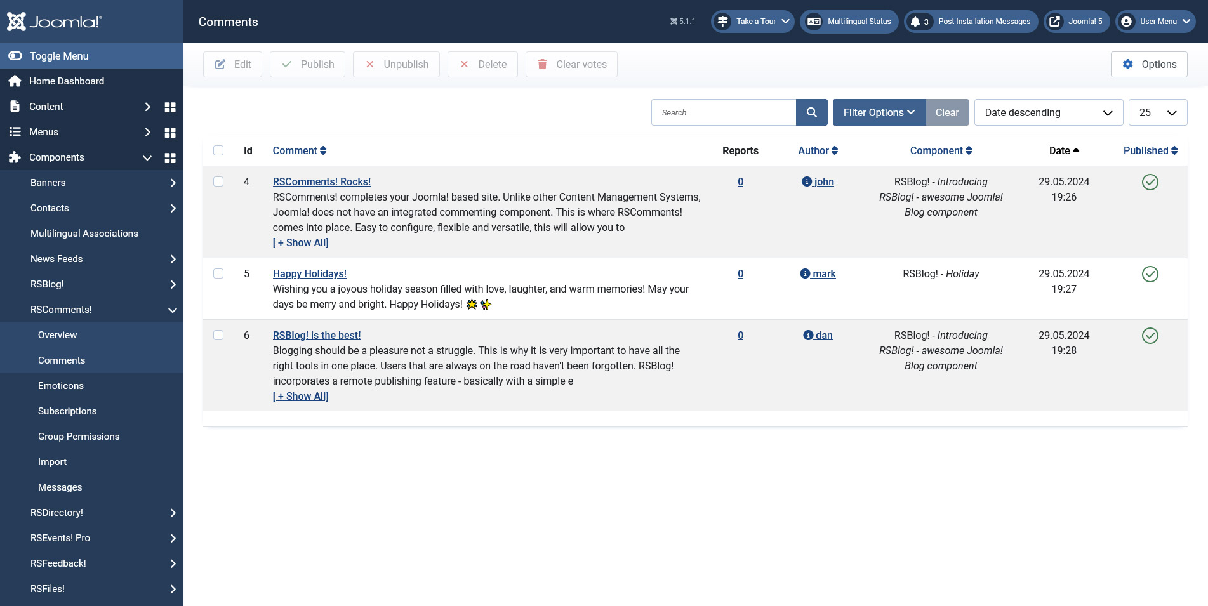Expand the RSEvents! Pro submenu chevron

click(x=173, y=538)
